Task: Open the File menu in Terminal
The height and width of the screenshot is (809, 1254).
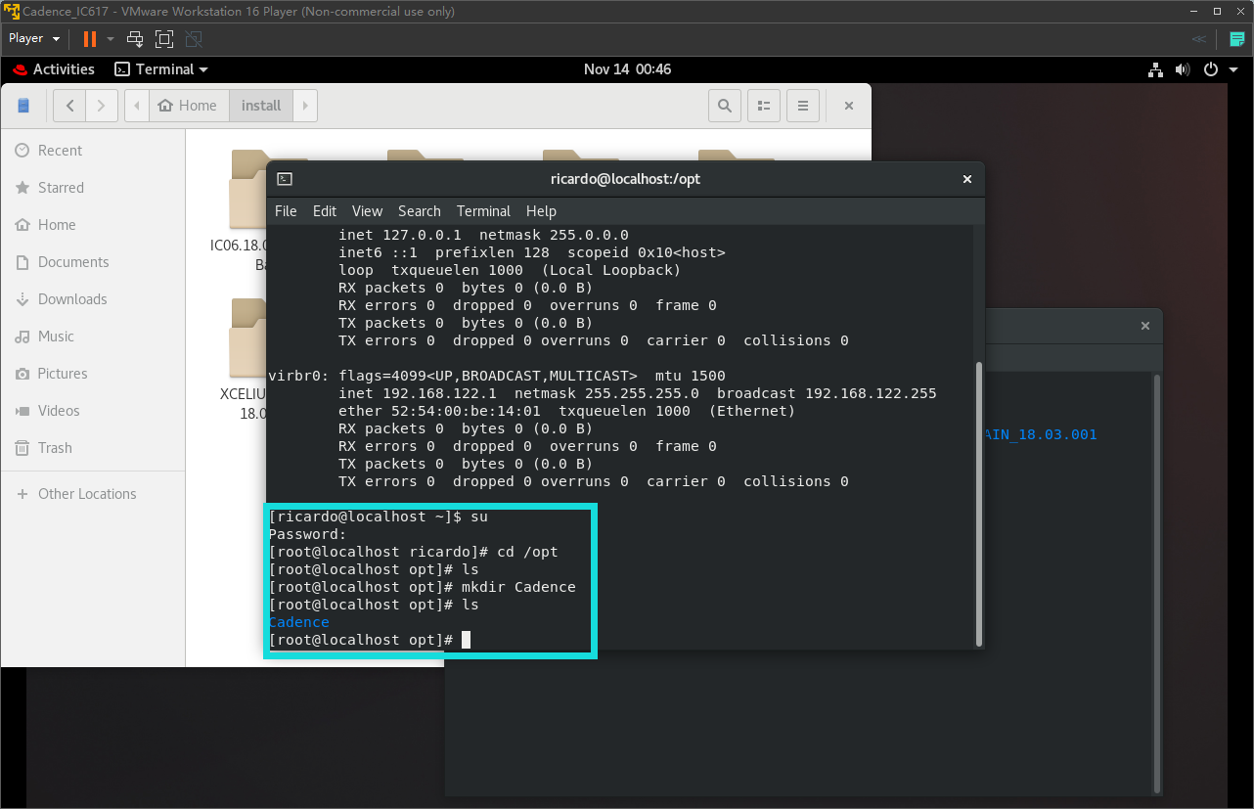Action: click(x=286, y=211)
